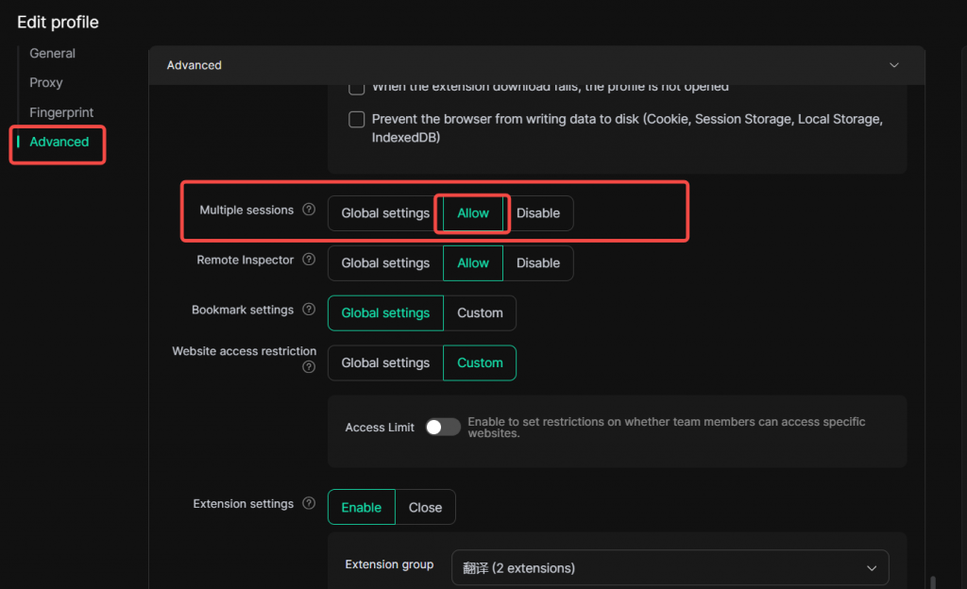Screen dimensions: 967x589
Task: Set Website access restriction to Custom
Action: 480,362
